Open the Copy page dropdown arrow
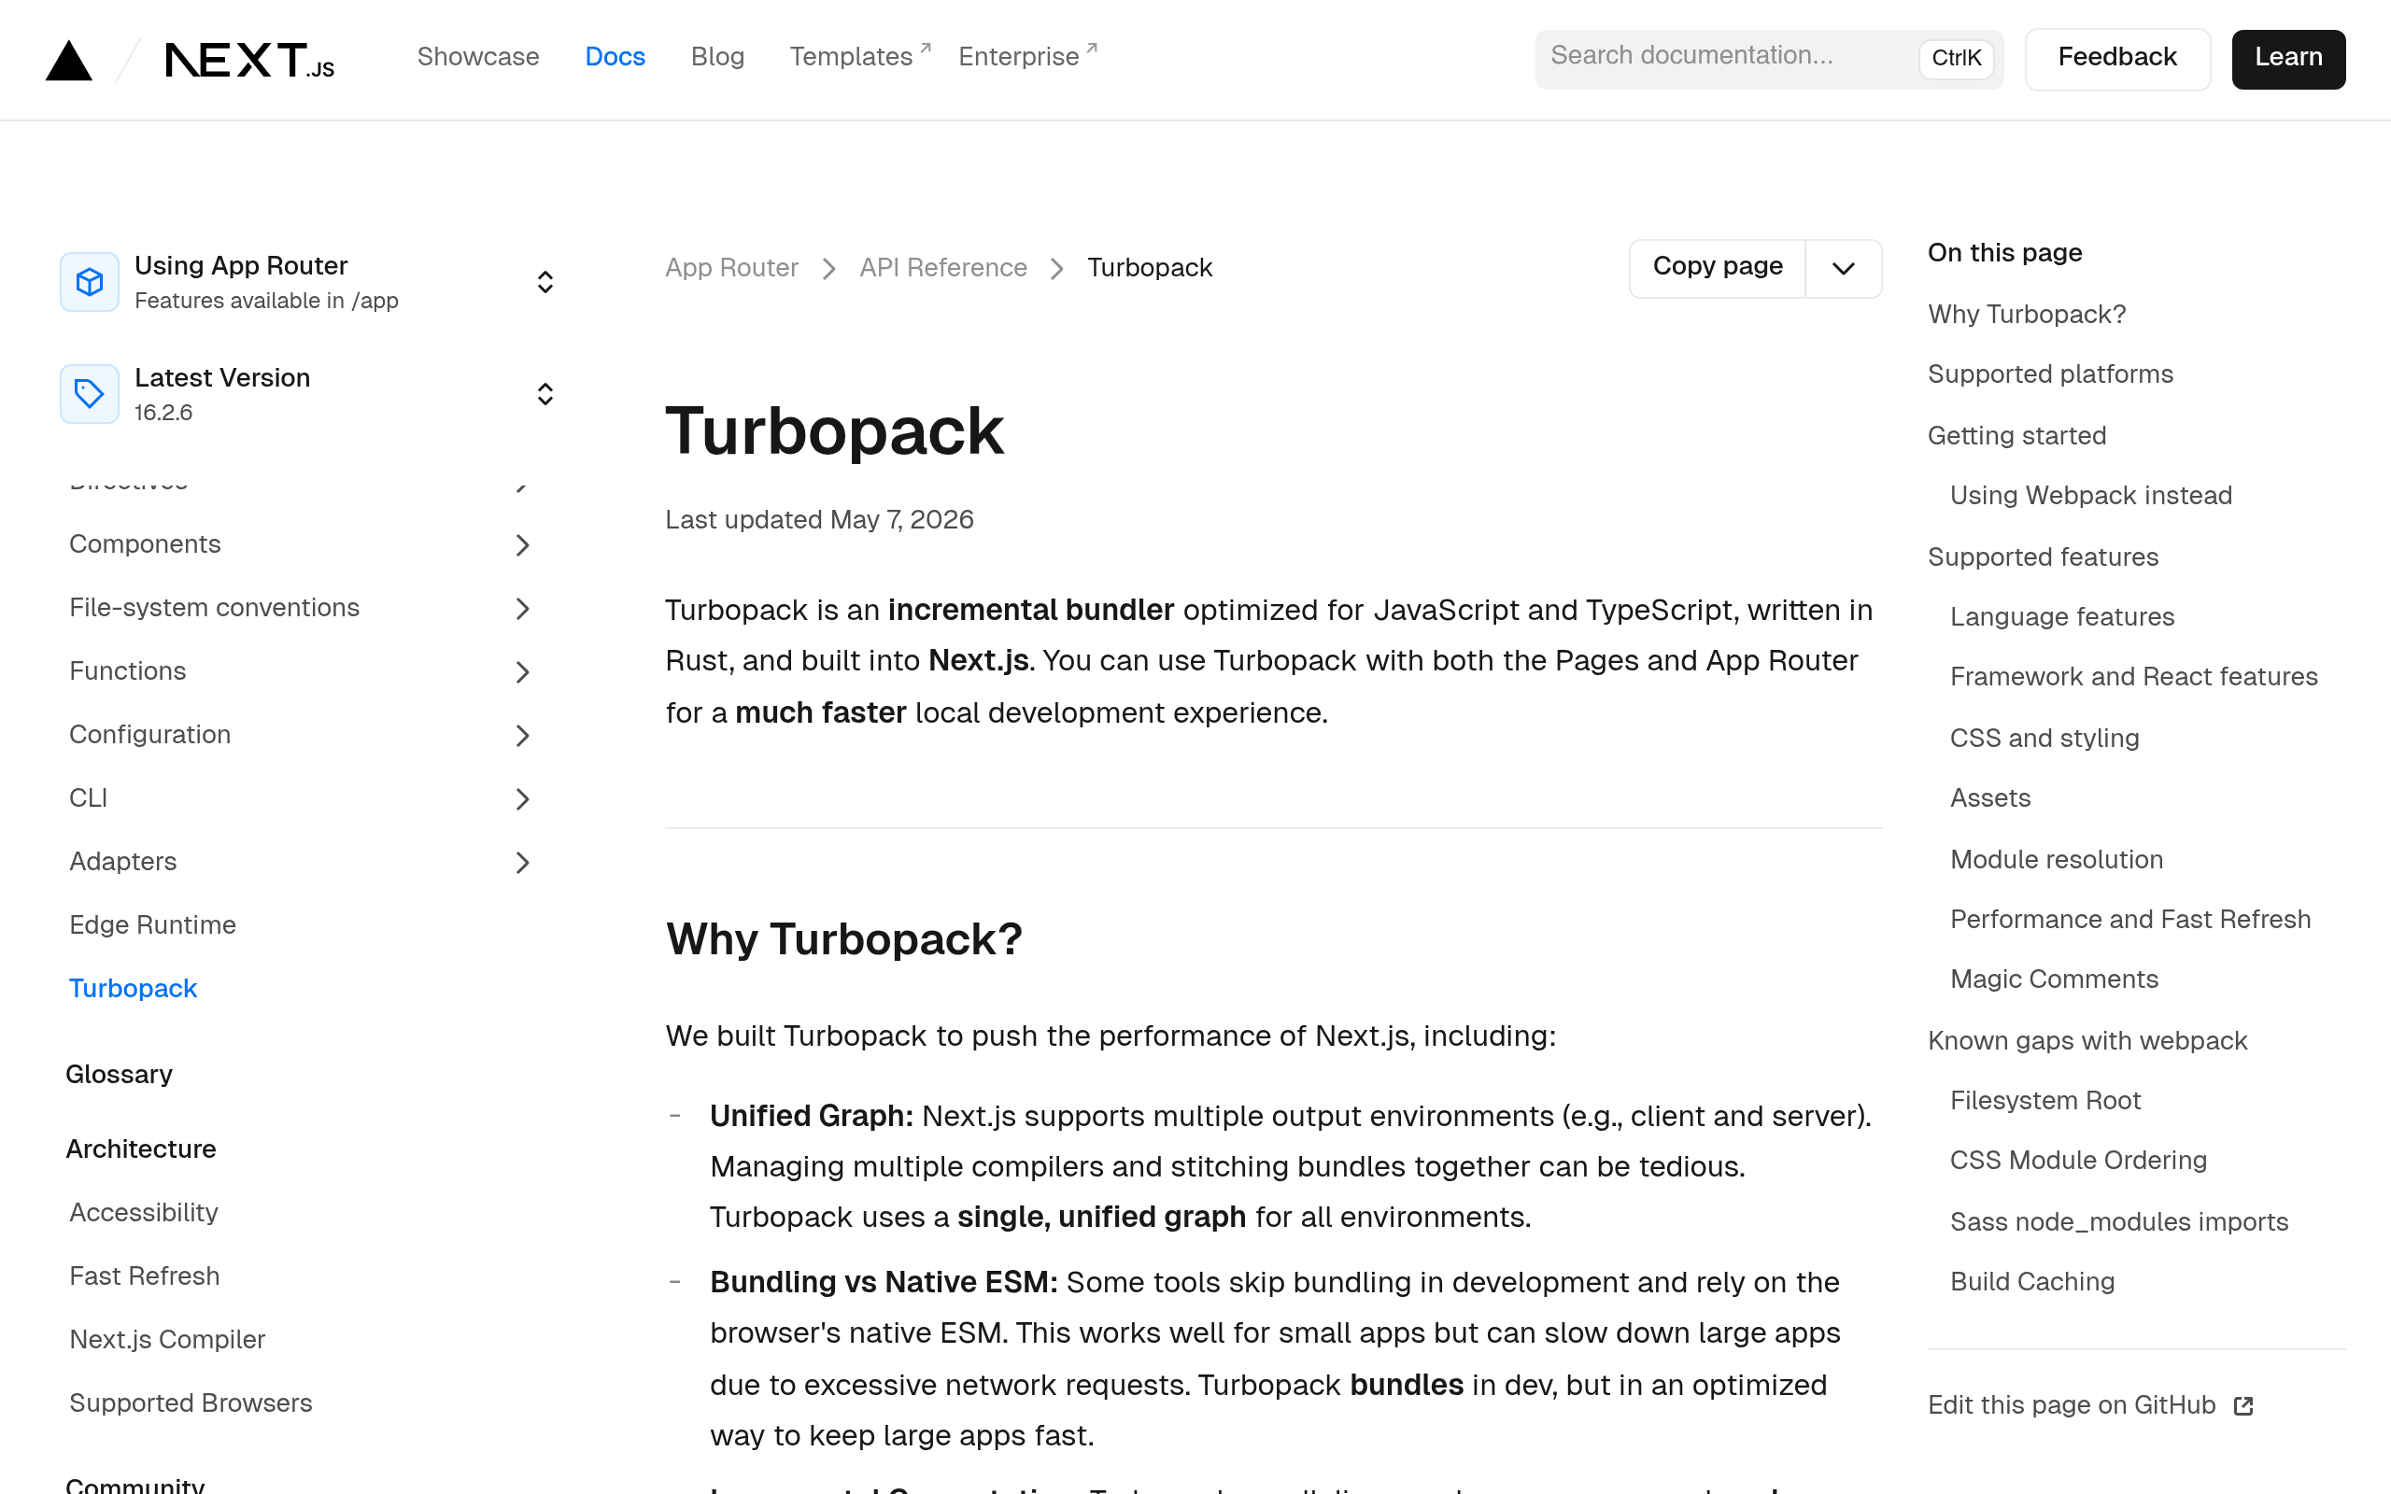The height and width of the screenshot is (1494, 2391). point(1843,268)
